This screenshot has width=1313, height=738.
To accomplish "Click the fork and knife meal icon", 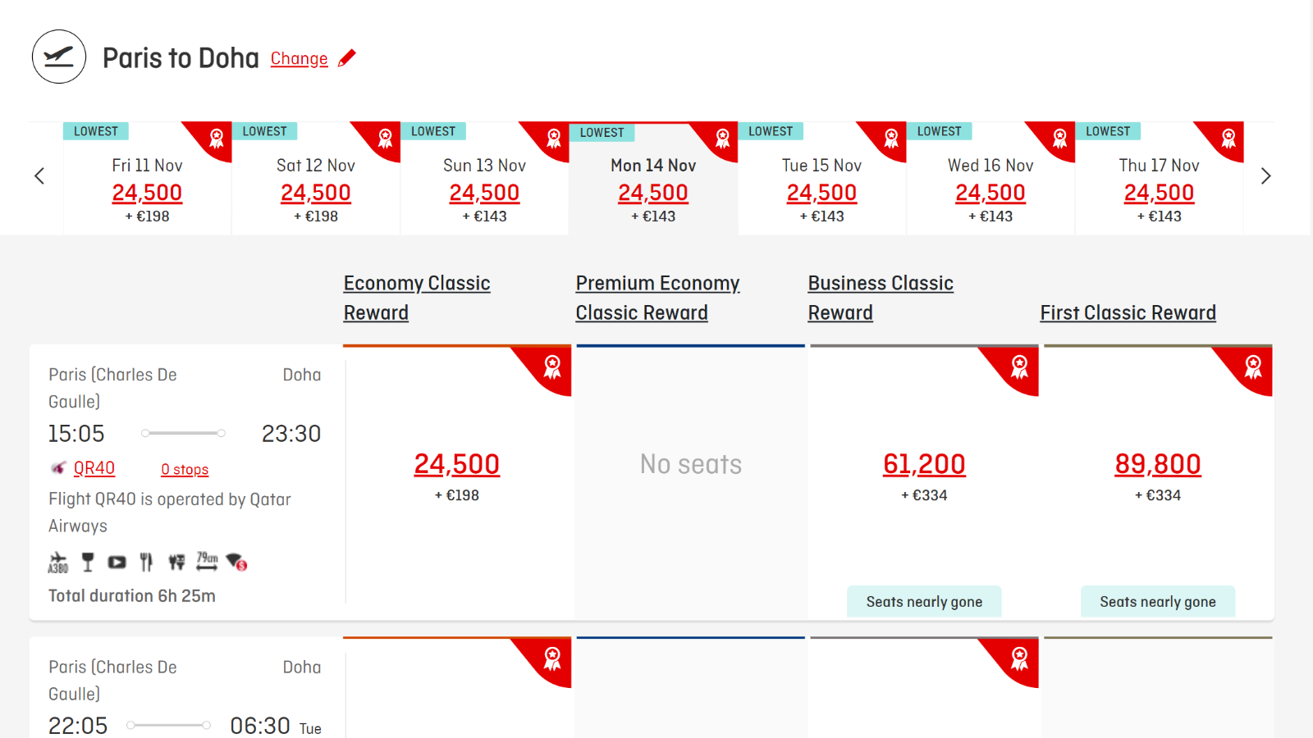I will pyautogui.click(x=146, y=562).
